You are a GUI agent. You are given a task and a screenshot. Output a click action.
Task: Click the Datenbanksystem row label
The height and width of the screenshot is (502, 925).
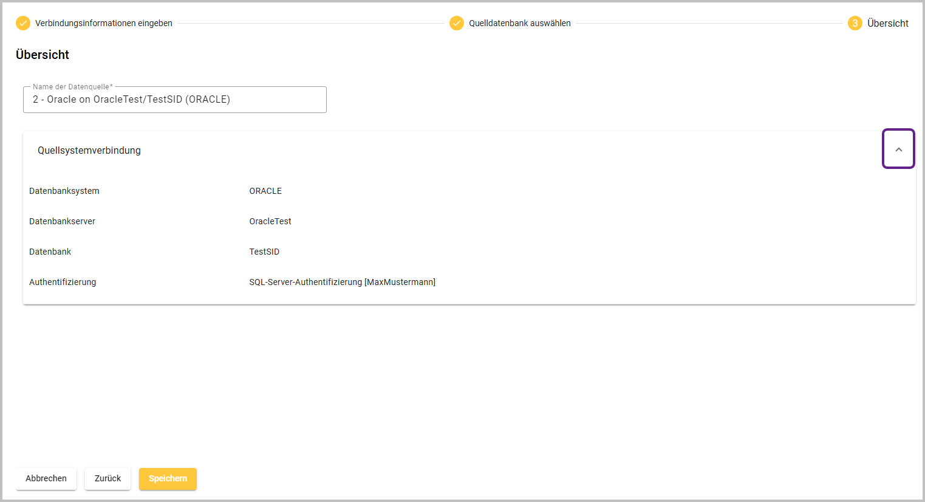(64, 191)
